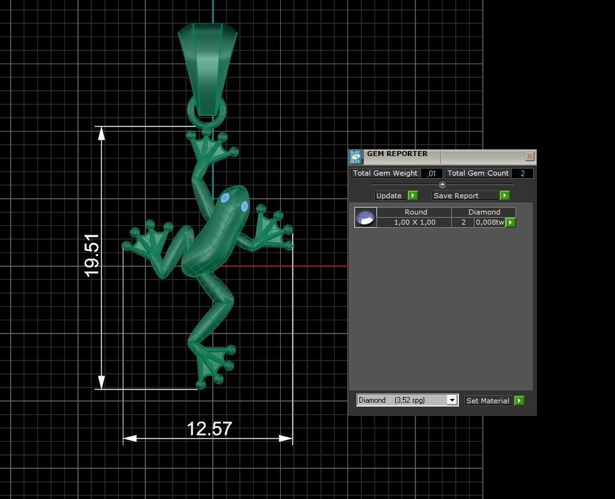Click the green arrow beside 0,008tw
This screenshot has width=615, height=499.
(511, 222)
